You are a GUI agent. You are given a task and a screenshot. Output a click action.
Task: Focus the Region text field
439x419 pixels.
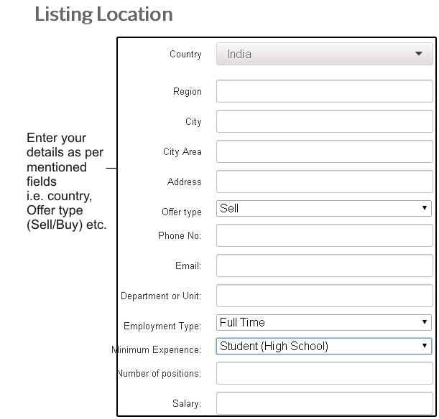tap(324, 91)
